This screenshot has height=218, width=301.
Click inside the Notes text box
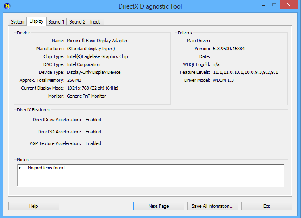pos(151,175)
